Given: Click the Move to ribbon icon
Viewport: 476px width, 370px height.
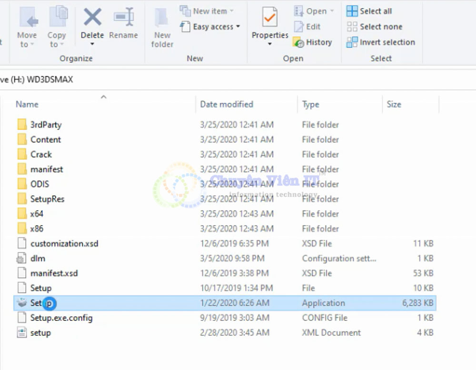Looking at the screenshot, I should [27, 18].
